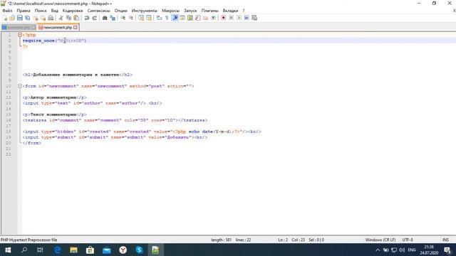Undo the last edit with the Undo arrow
Viewport: 456px width, 256px height.
(x=87, y=18)
